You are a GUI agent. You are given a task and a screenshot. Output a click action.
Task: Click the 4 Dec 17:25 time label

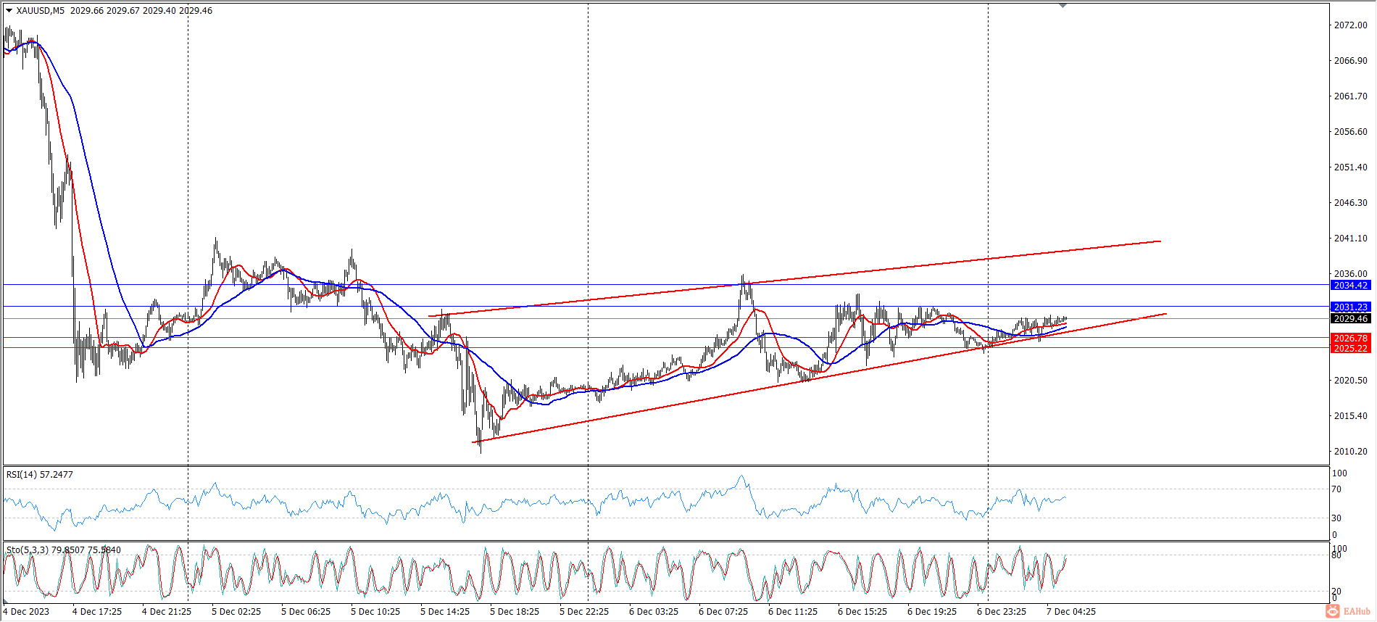pos(97,612)
